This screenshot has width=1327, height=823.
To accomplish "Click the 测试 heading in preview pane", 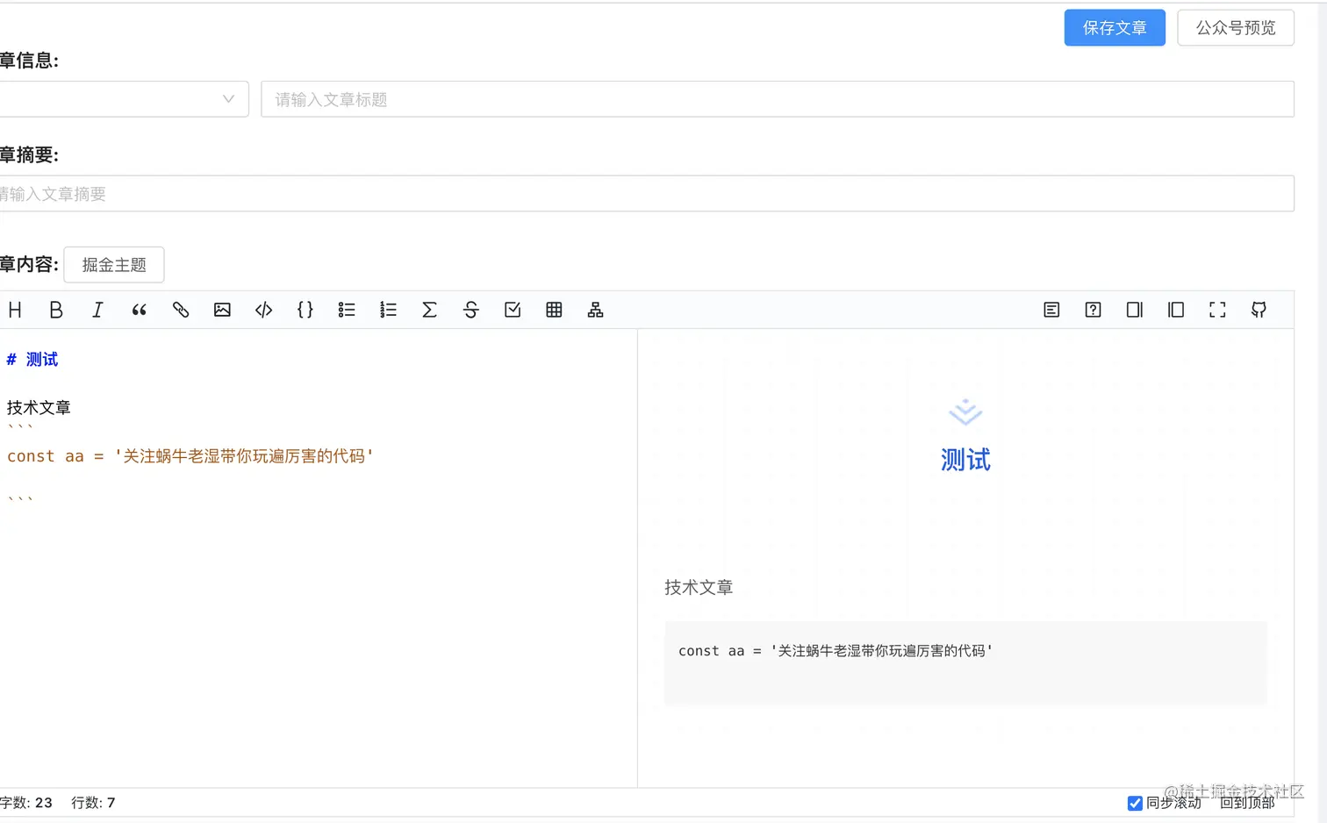I will [x=965, y=460].
